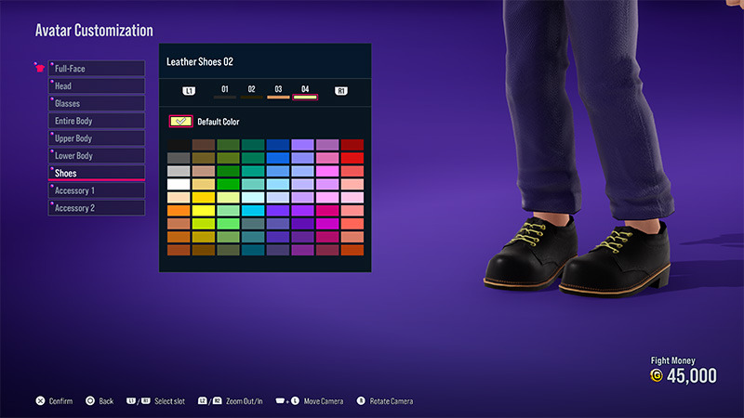Image resolution: width=744 pixels, height=418 pixels.
Task: Pick the bright yellow color swatch
Action: pos(204,211)
